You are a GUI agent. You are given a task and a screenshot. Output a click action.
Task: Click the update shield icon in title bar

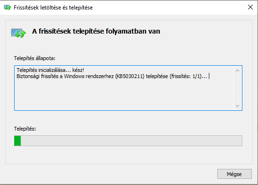[8, 8]
